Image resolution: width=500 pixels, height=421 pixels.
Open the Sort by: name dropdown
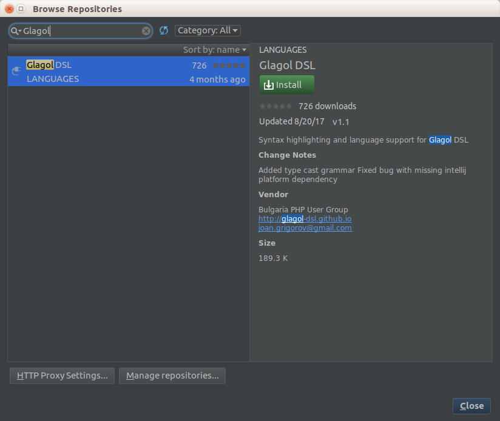point(215,50)
